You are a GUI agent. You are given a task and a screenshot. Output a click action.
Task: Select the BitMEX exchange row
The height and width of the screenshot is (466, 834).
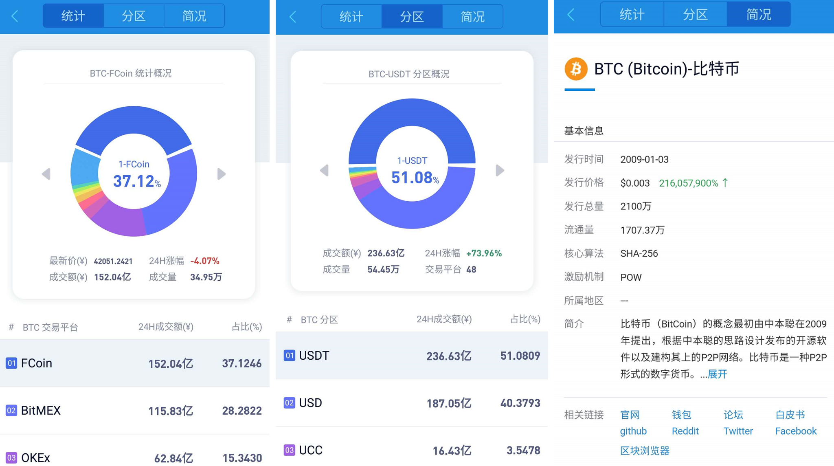pos(135,410)
